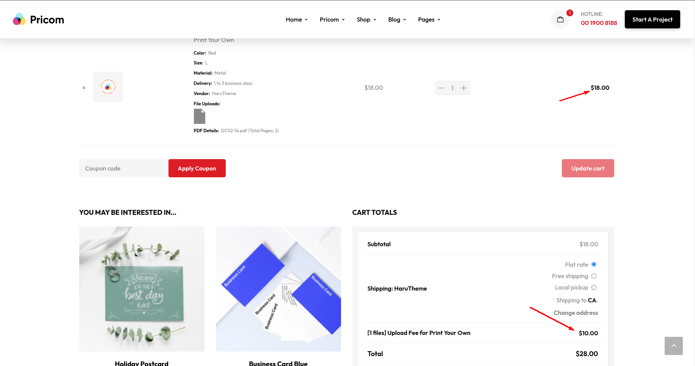Click the back-to-top arrow button
Viewport: 695px width, 366px height.
coord(674,346)
